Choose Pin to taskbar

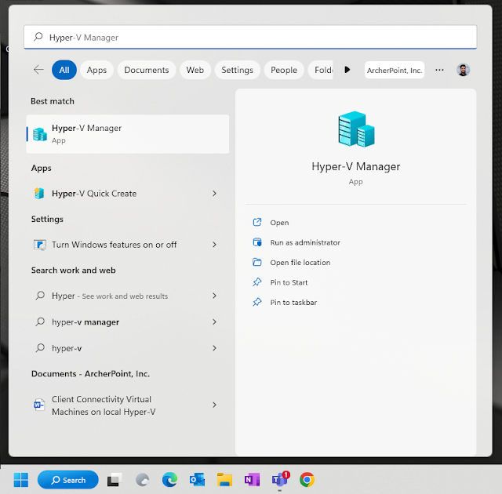click(293, 303)
